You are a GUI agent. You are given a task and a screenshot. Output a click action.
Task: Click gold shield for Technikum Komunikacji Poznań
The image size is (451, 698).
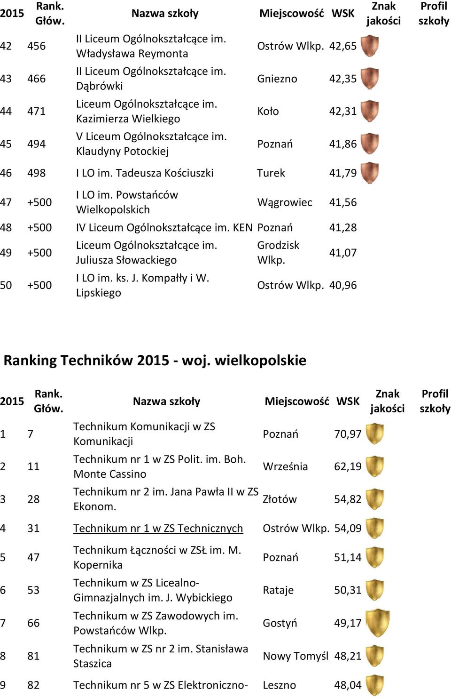[x=374, y=434]
